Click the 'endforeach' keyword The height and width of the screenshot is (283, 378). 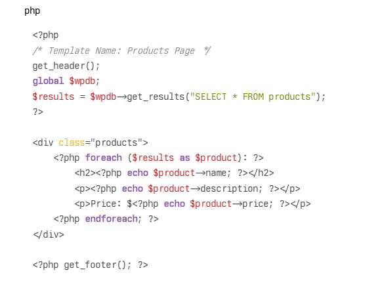[111, 219]
